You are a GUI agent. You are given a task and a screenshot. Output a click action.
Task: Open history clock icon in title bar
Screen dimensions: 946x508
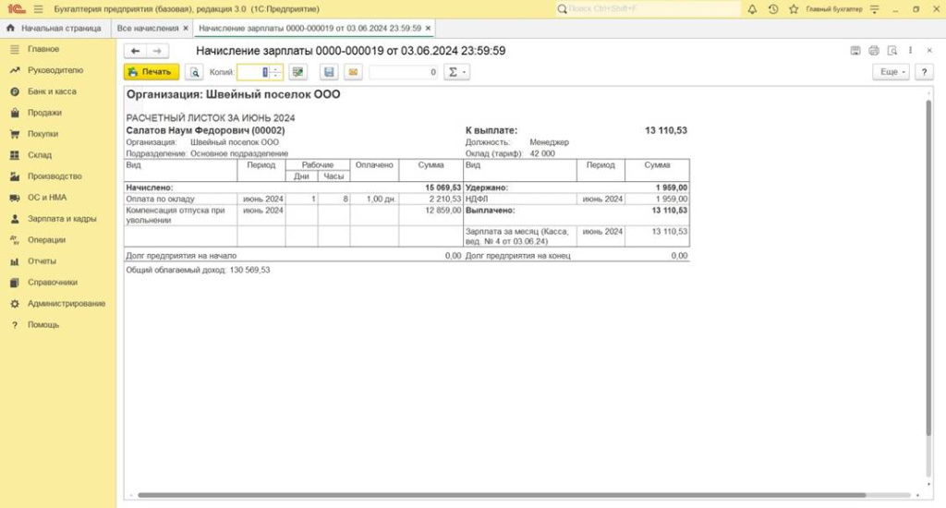coord(773,8)
